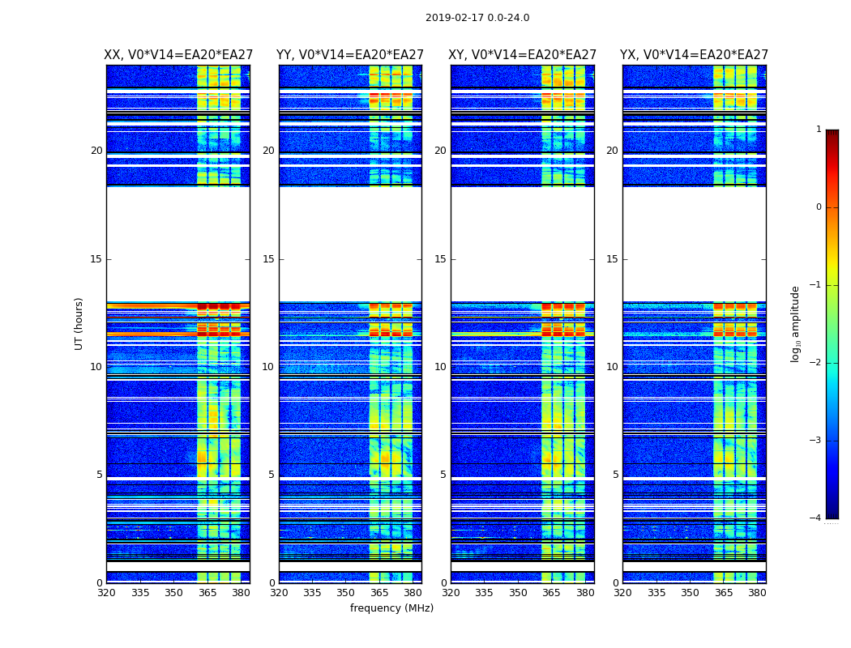Click the 365 MHz tick under YY plot
Screen dimensions: 851x648
[378, 593]
